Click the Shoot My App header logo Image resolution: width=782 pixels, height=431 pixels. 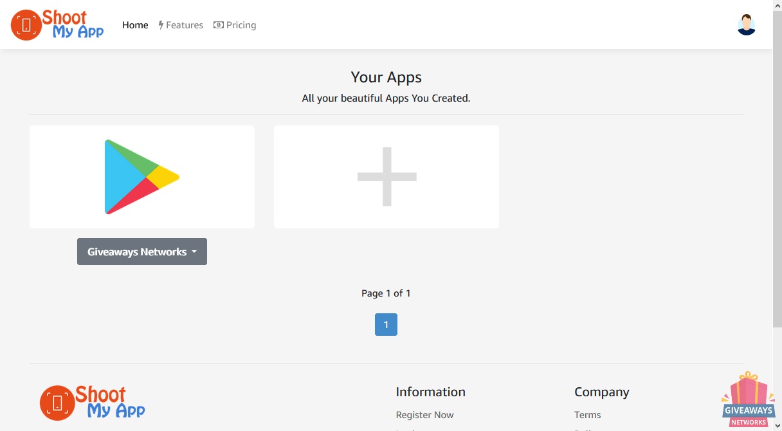(x=57, y=24)
